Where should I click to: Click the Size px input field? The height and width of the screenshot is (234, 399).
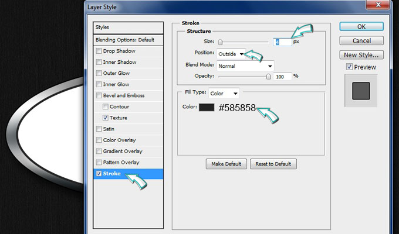(282, 42)
